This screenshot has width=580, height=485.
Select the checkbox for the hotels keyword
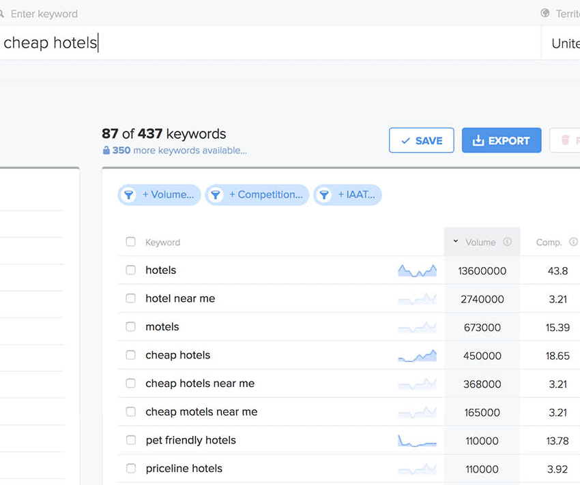[130, 270]
